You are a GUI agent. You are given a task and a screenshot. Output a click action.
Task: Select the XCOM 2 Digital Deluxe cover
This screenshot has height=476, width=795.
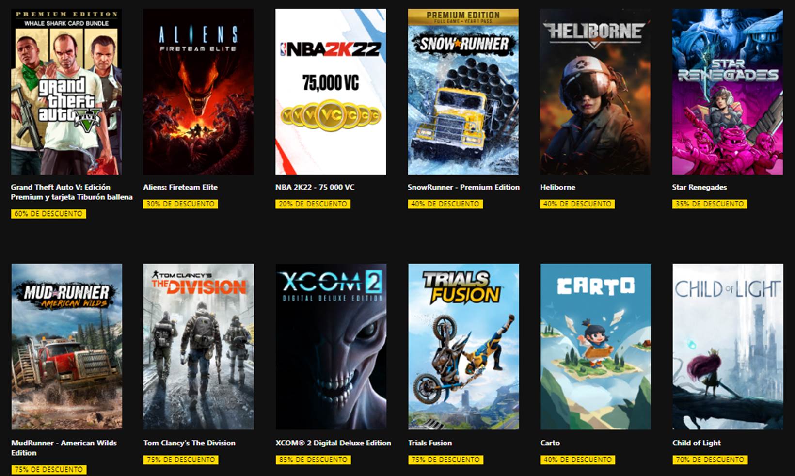tap(331, 347)
